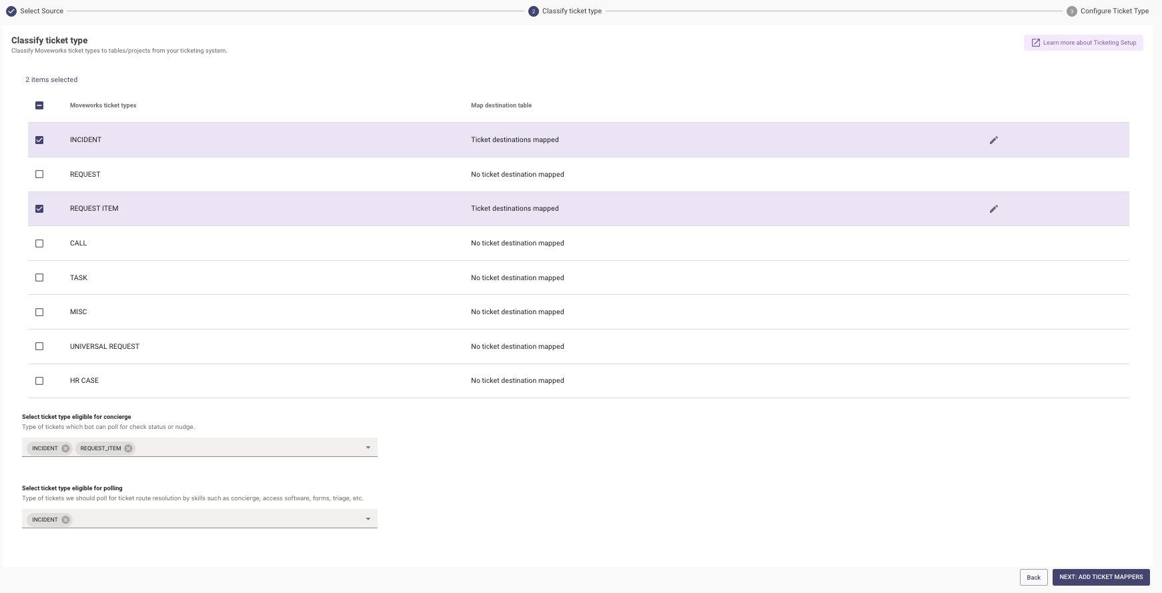Image resolution: width=1162 pixels, height=593 pixels.
Task: Click the Moveworks ticket types column header
Action: pos(103,105)
